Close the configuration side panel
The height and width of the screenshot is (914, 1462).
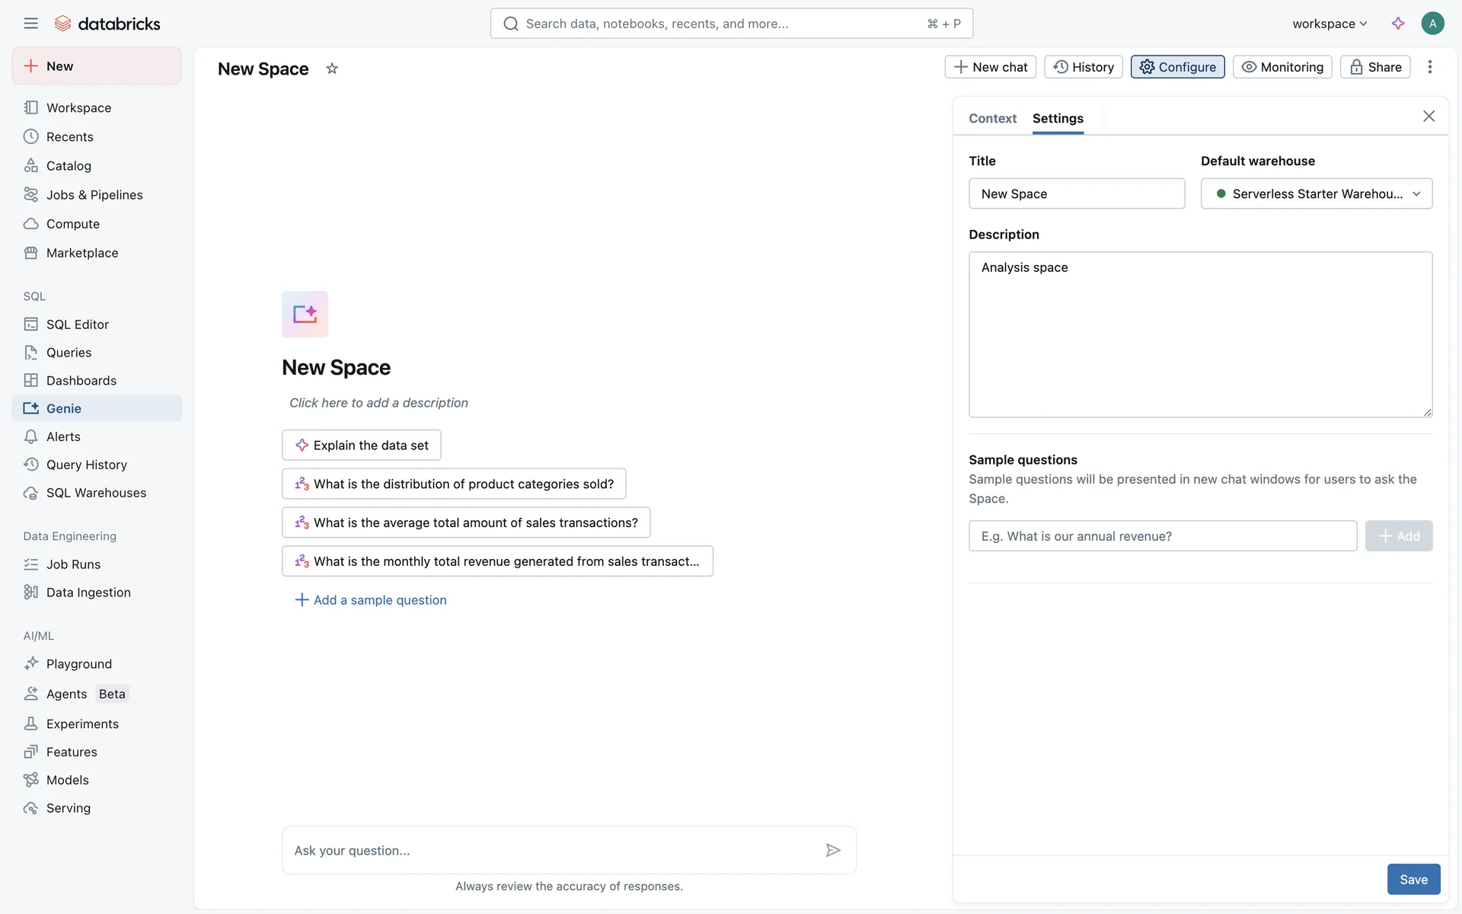1428,117
